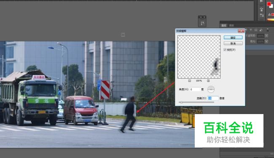
Task: Click the upper icon in right collapsed panel strip
Action: [261, 9]
